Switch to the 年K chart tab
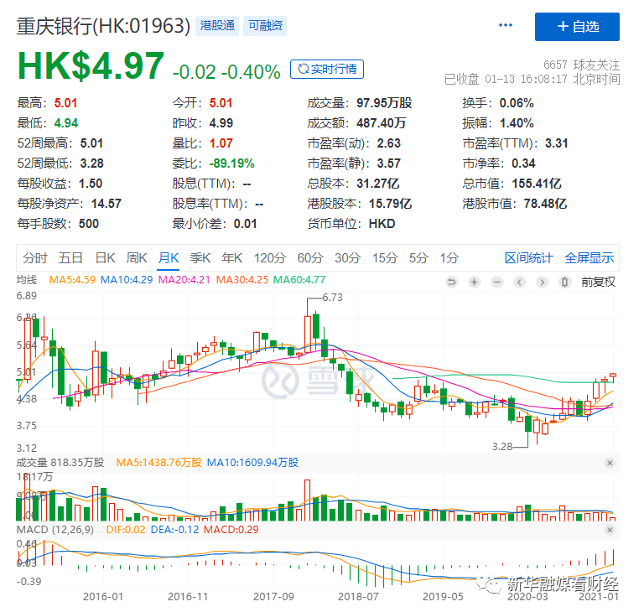This screenshot has height=612, width=639. coord(232,258)
